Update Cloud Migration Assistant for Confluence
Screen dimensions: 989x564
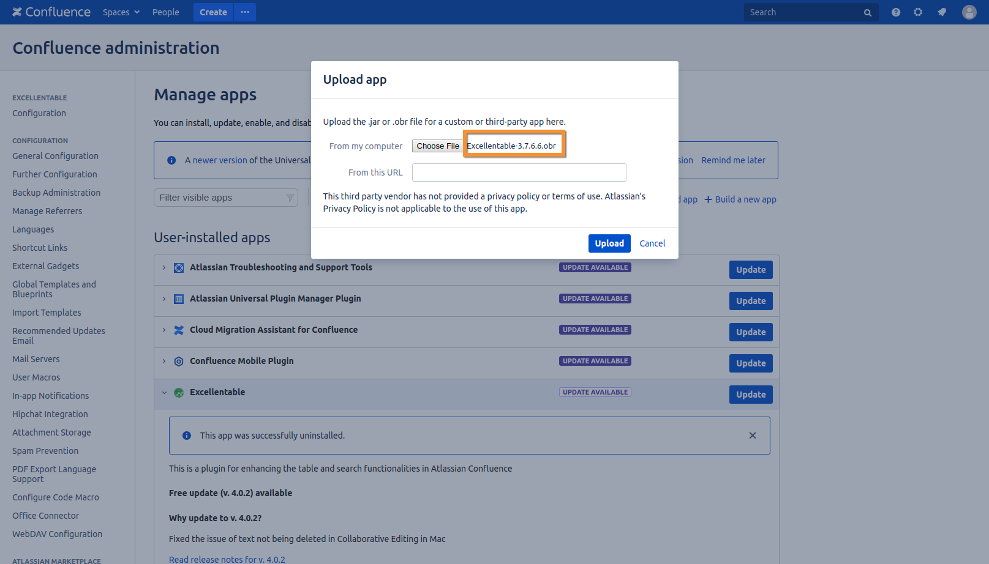coord(751,332)
